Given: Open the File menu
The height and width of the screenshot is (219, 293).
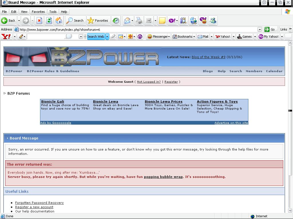Looking at the screenshot, I should coord(4,12).
